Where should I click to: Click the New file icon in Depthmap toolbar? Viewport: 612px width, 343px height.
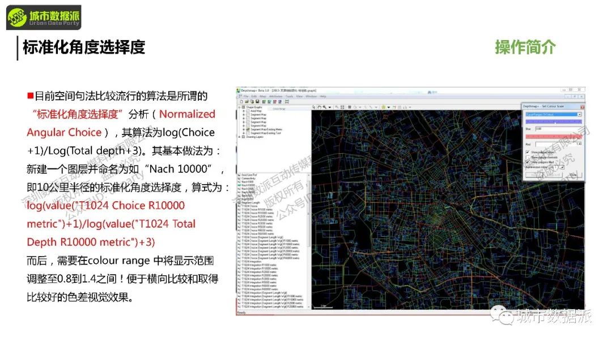tap(241, 102)
